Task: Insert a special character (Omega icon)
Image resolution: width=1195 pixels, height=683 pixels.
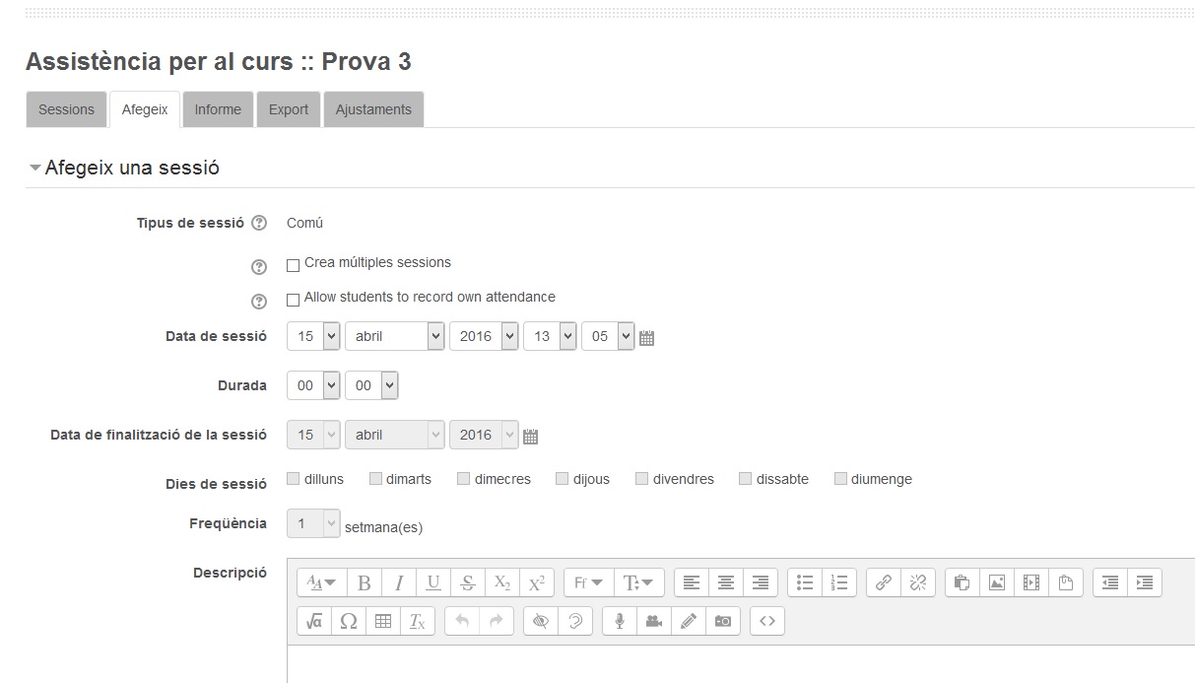Action: click(x=348, y=622)
